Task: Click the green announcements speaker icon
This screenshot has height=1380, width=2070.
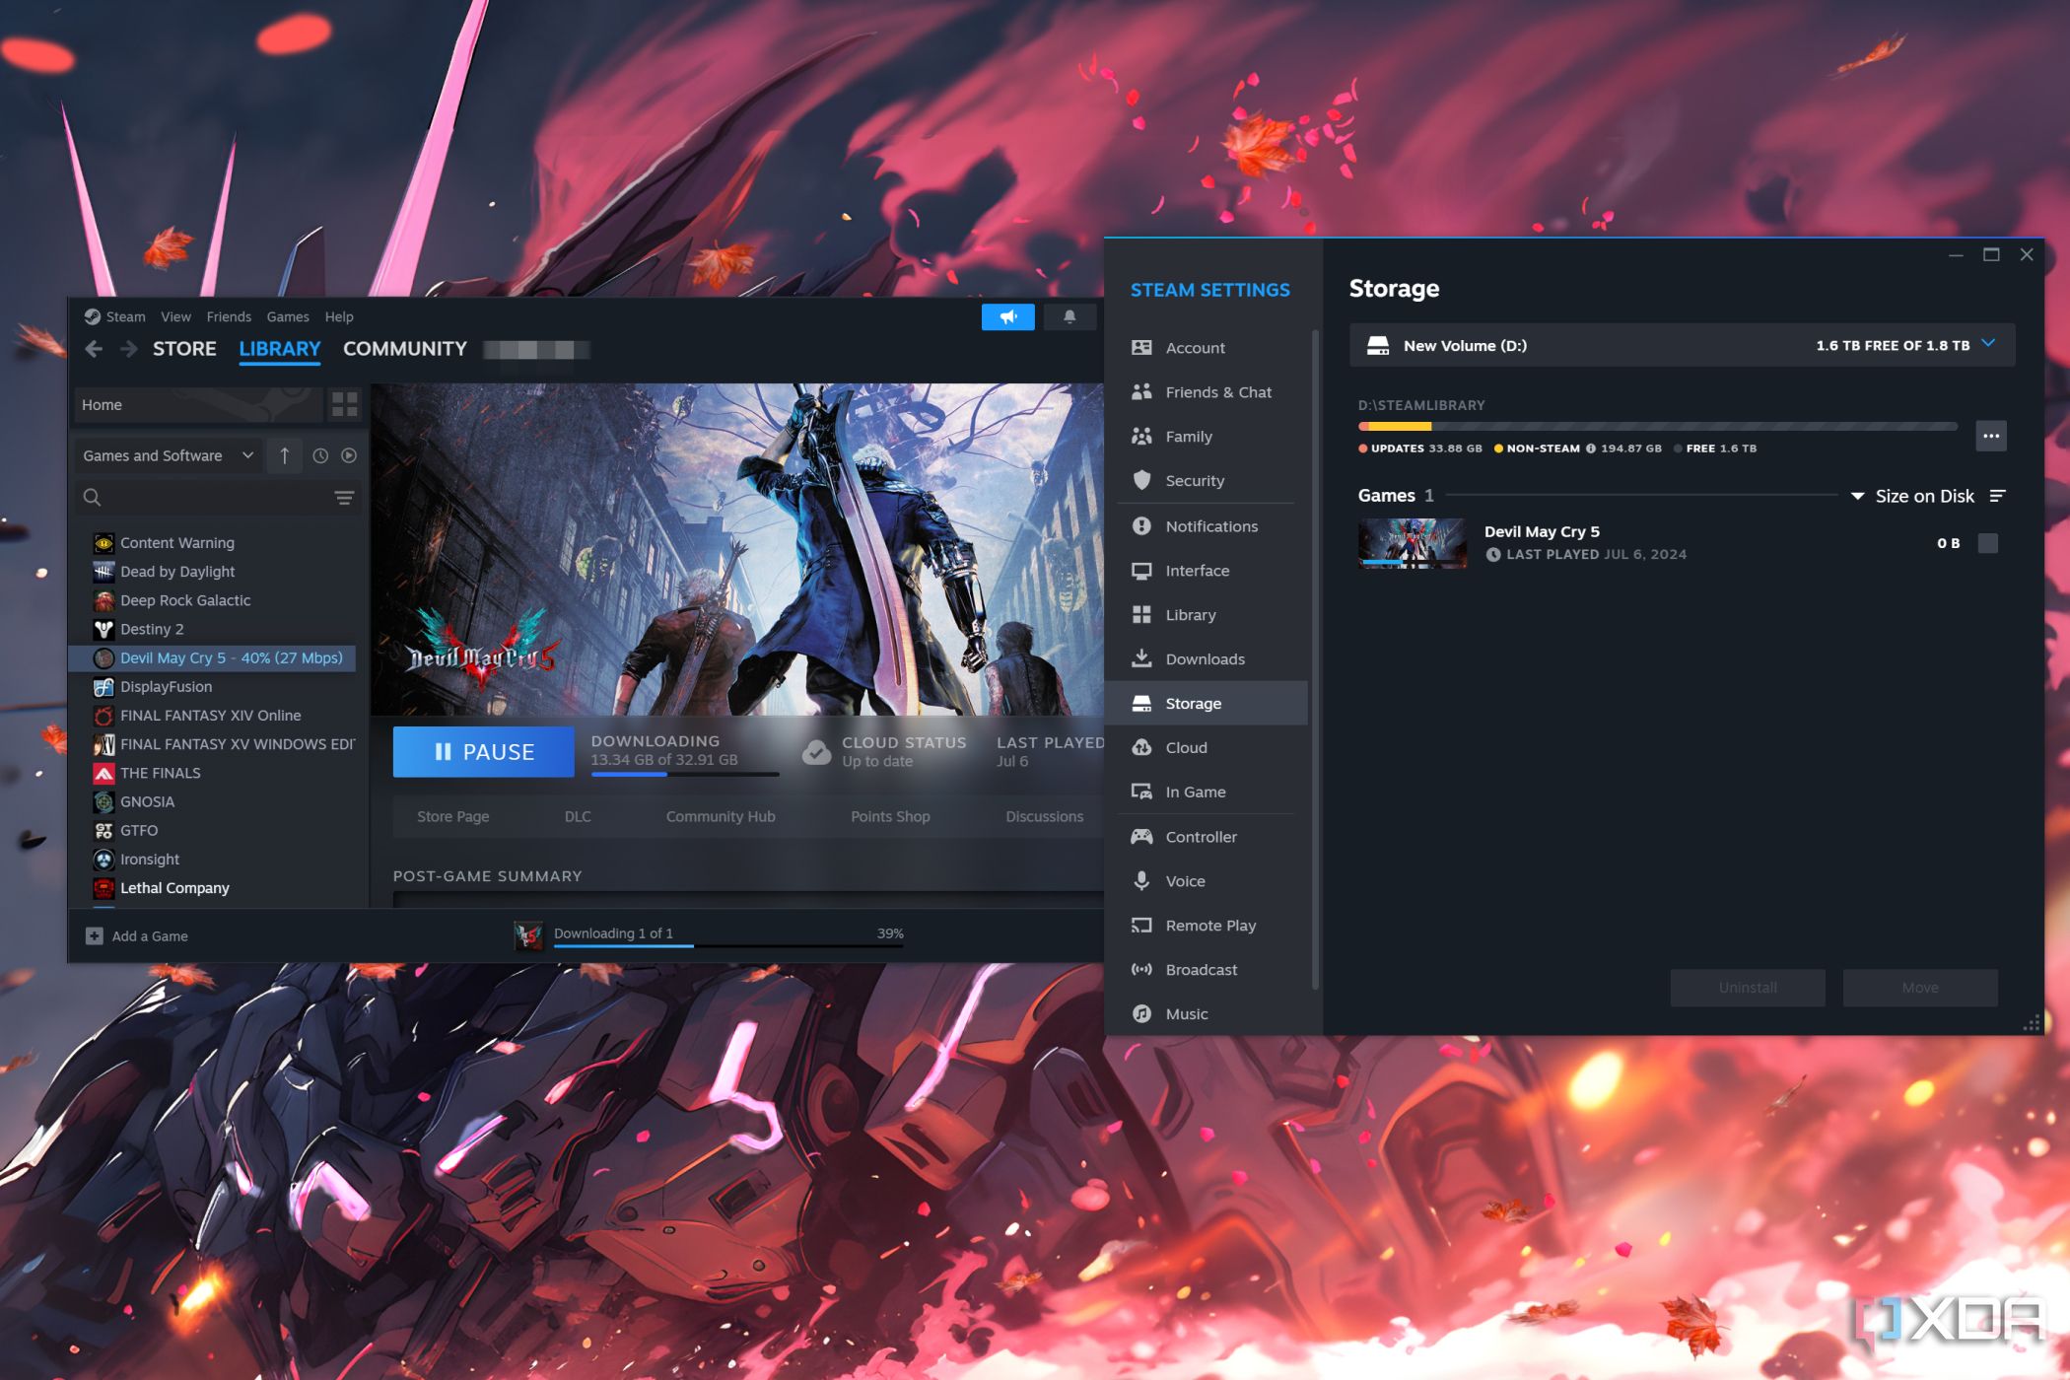Action: click(1007, 316)
